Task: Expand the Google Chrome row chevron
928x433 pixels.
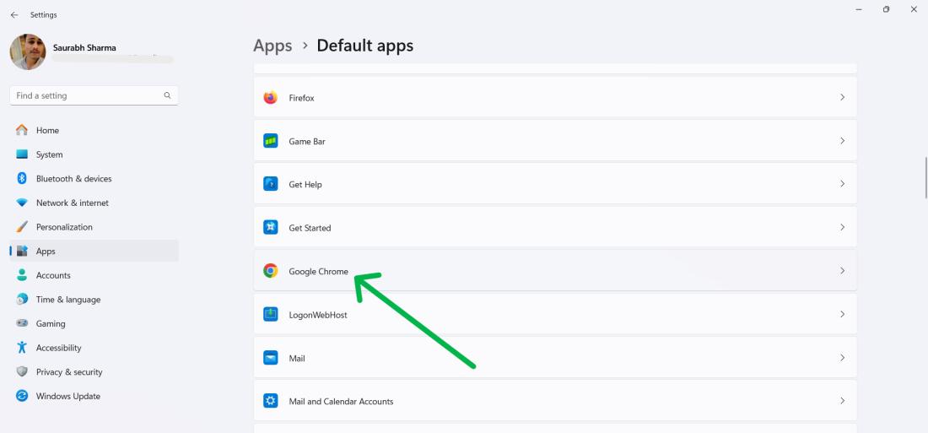Action: (842, 271)
